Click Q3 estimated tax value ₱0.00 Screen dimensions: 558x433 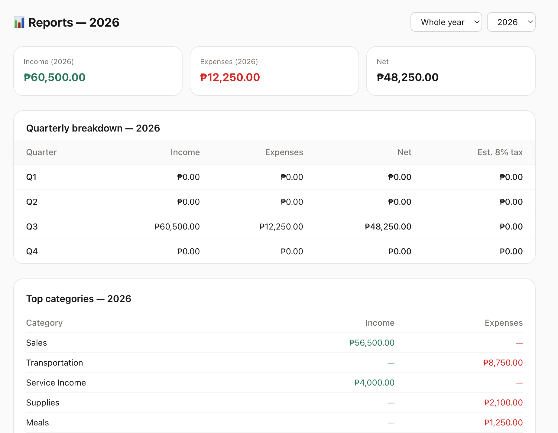[x=511, y=226]
